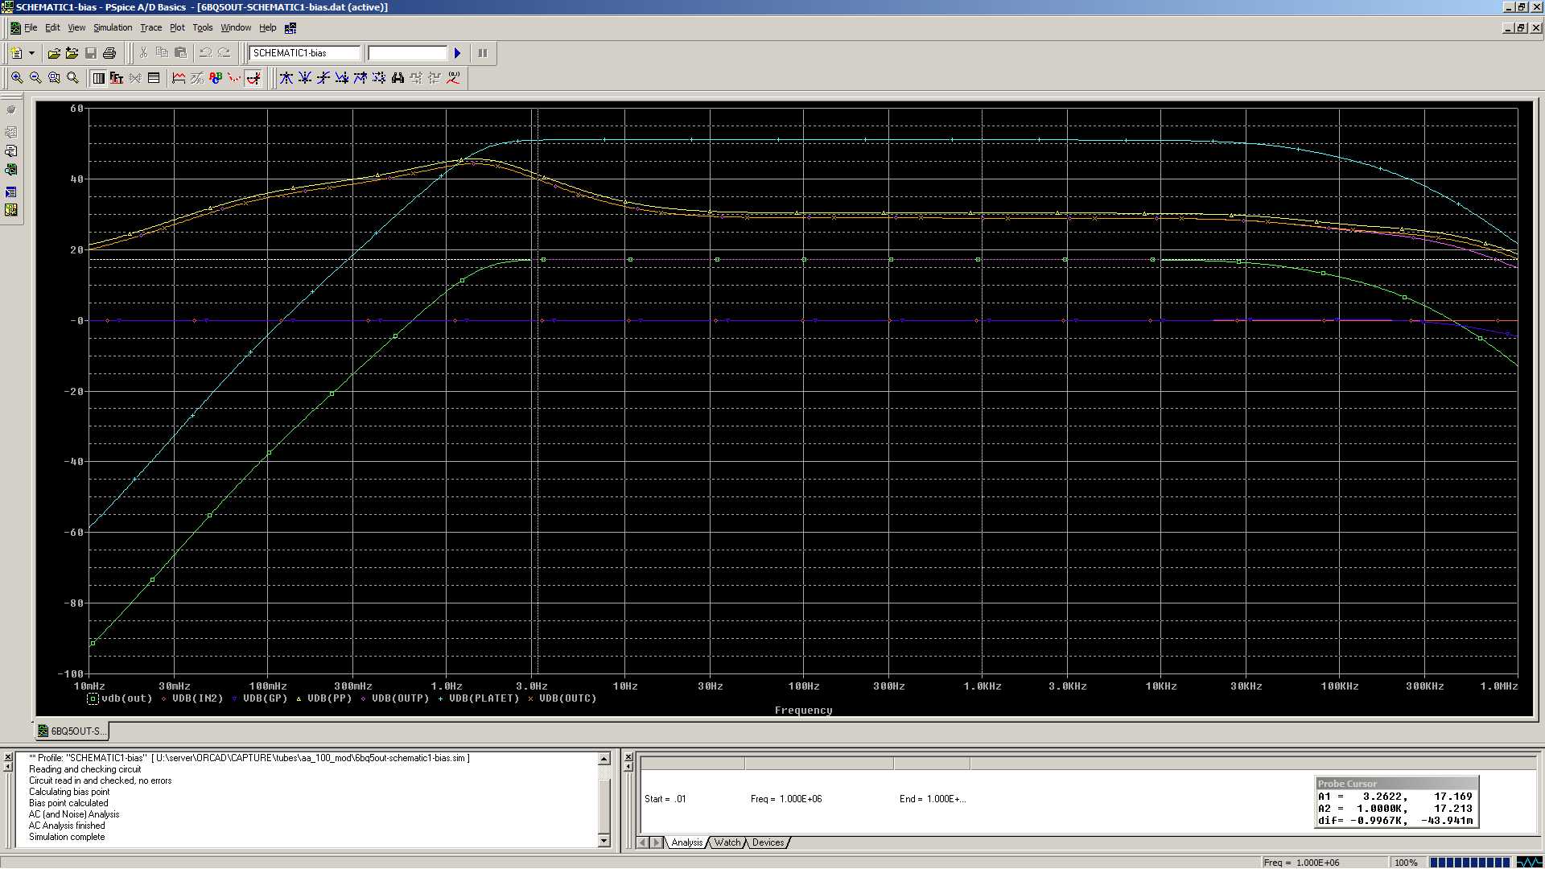Toggle the FFT Fourier transform
Image resolution: width=1545 pixels, height=869 pixels.
pos(117,78)
